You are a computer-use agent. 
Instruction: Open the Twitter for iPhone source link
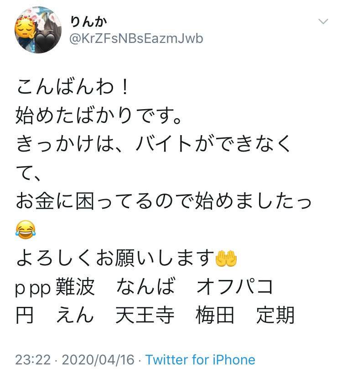tap(200, 359)
